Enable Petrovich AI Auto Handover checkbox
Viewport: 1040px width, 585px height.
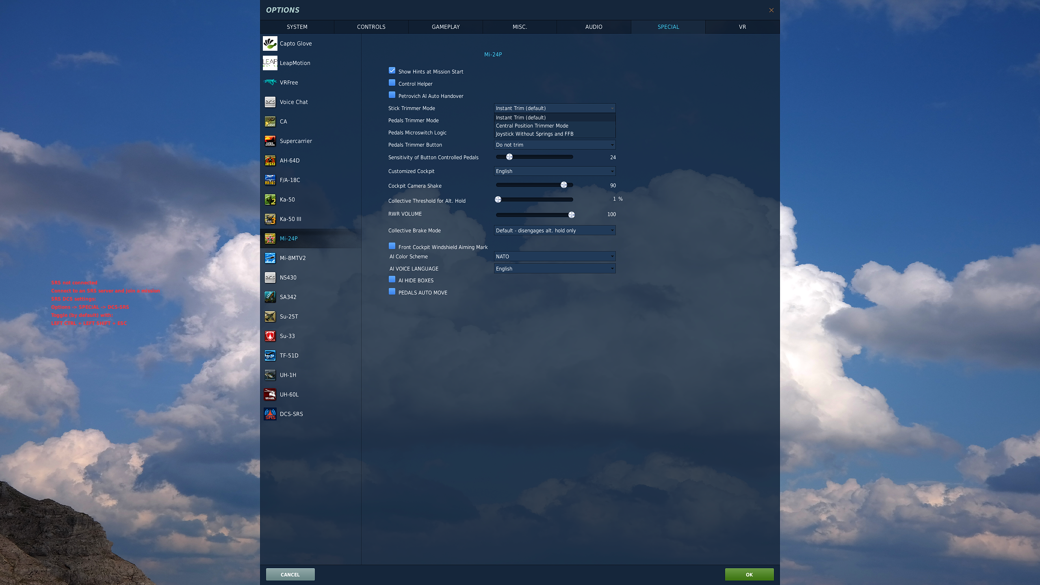(392, 95)
